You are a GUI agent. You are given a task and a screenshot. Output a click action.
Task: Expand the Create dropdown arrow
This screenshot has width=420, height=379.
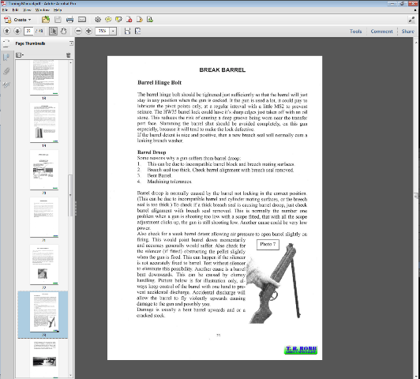[x=29, y=20]
